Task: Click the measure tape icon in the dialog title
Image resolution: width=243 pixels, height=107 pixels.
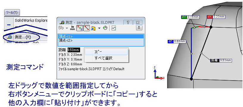Action: pyautogui.click(x=62, y=23)
